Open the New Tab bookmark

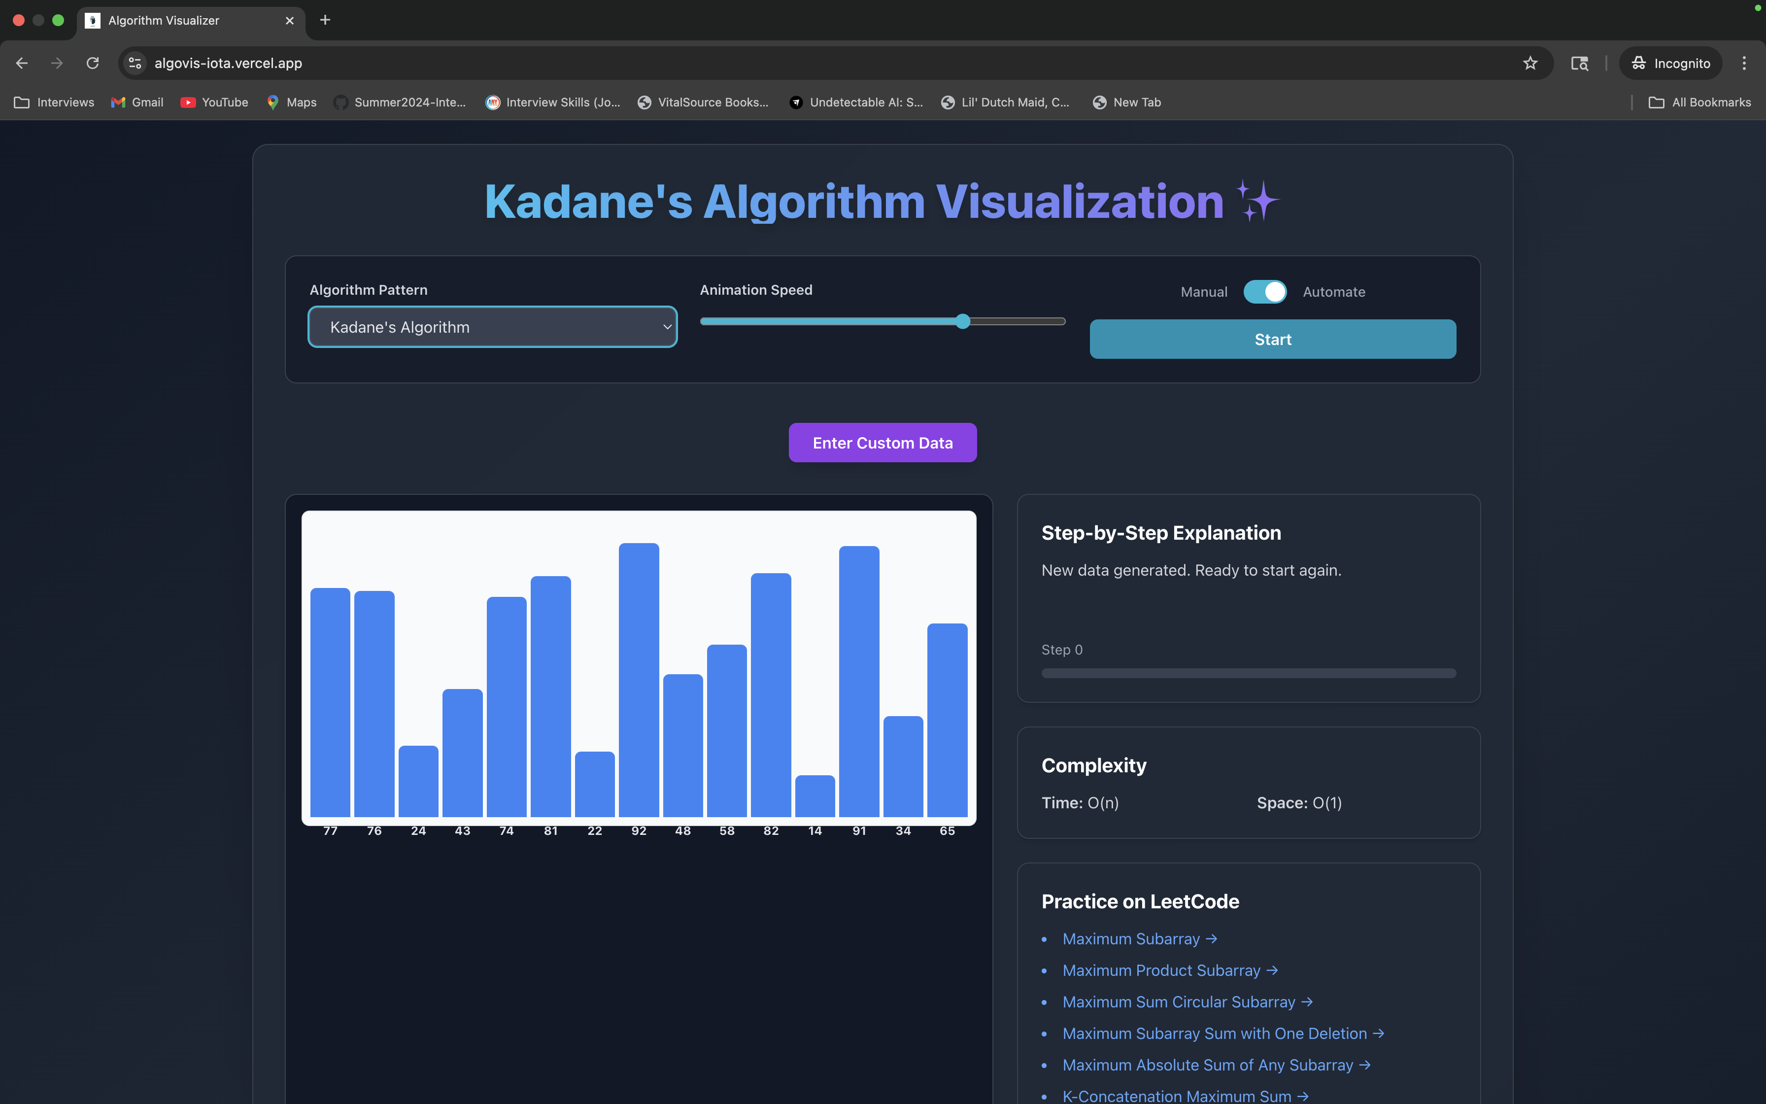pyautogui.click(x=1127, y=102)
